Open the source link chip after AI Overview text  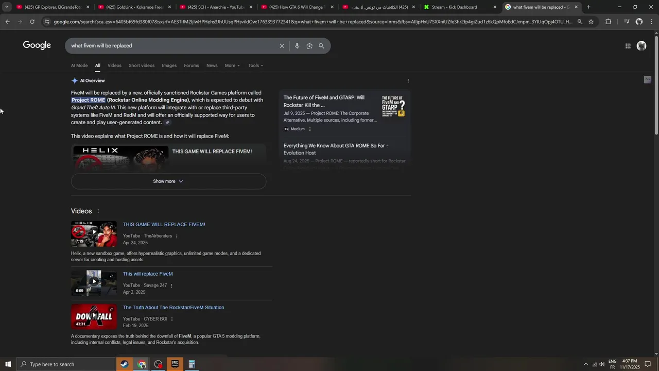pos(167,123)
